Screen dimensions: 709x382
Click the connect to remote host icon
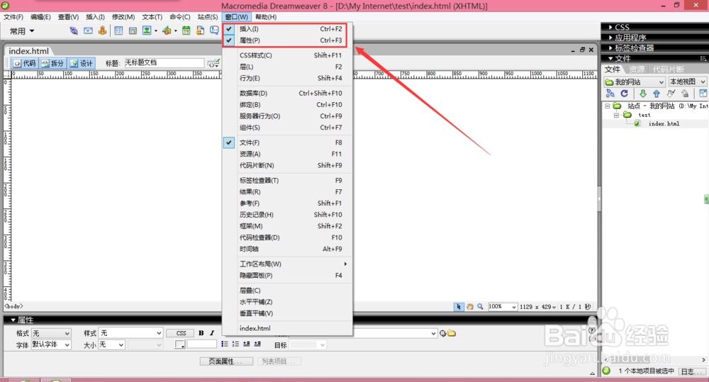pyautogui.click(x=610, y=94)
